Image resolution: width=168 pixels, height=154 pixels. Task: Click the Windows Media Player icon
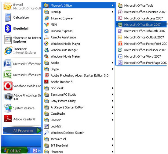click(47, 44)
